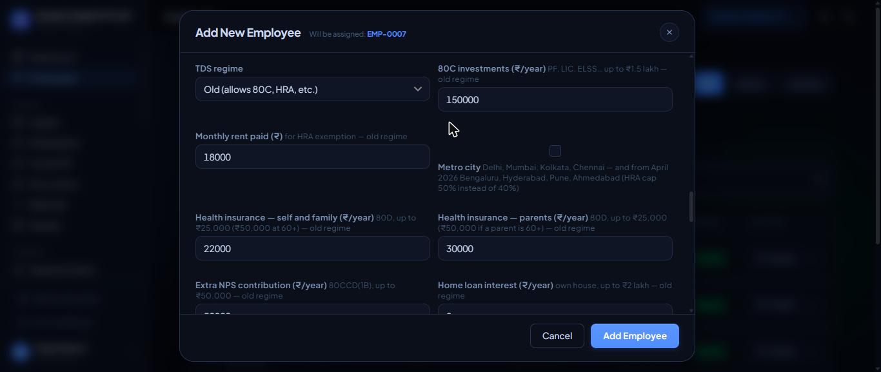This screenshot has height=372, width=881.
Task: Click the Extra NPS contribution label
Action: [261, 285]
